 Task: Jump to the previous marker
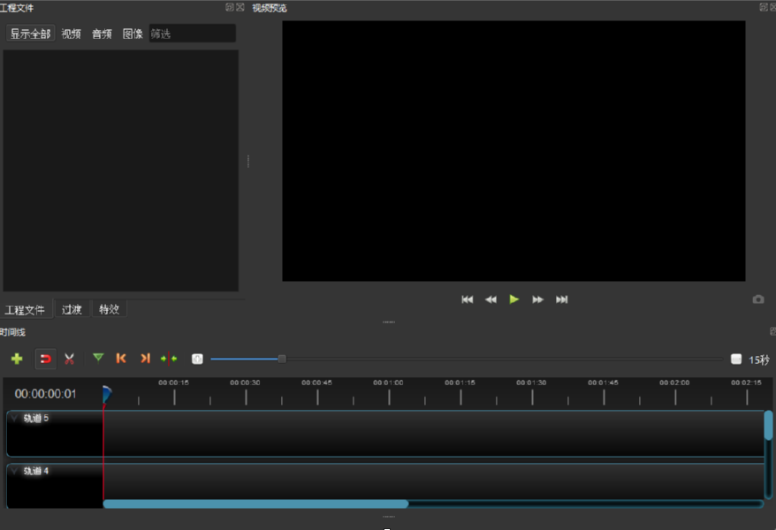tap(121, 359)
